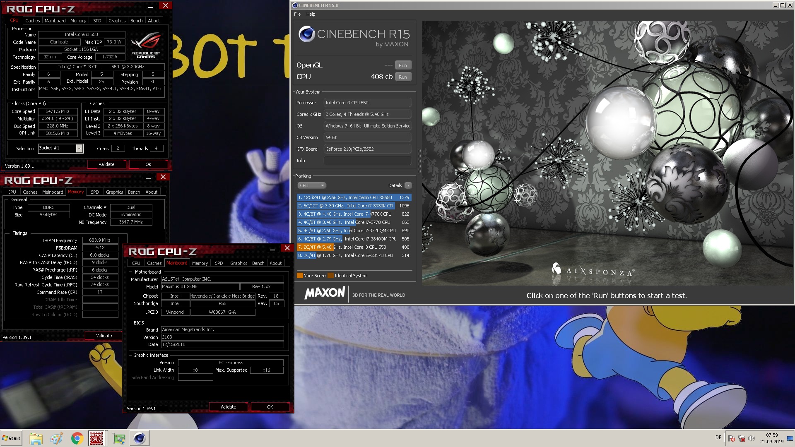Viewport: 795px width, 447px height.
Task: Select the Core i7-3770 ranking row
Action: click(x=354, y=222)
